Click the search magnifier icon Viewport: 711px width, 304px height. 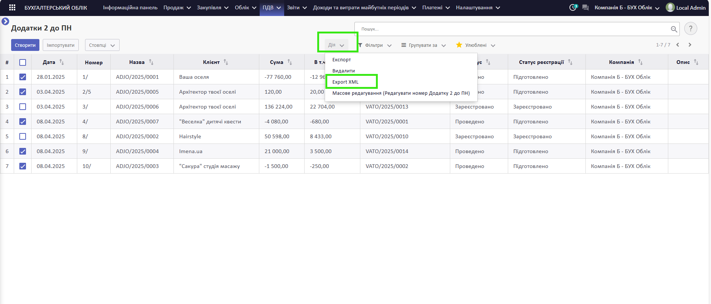[x=674, y=29]
